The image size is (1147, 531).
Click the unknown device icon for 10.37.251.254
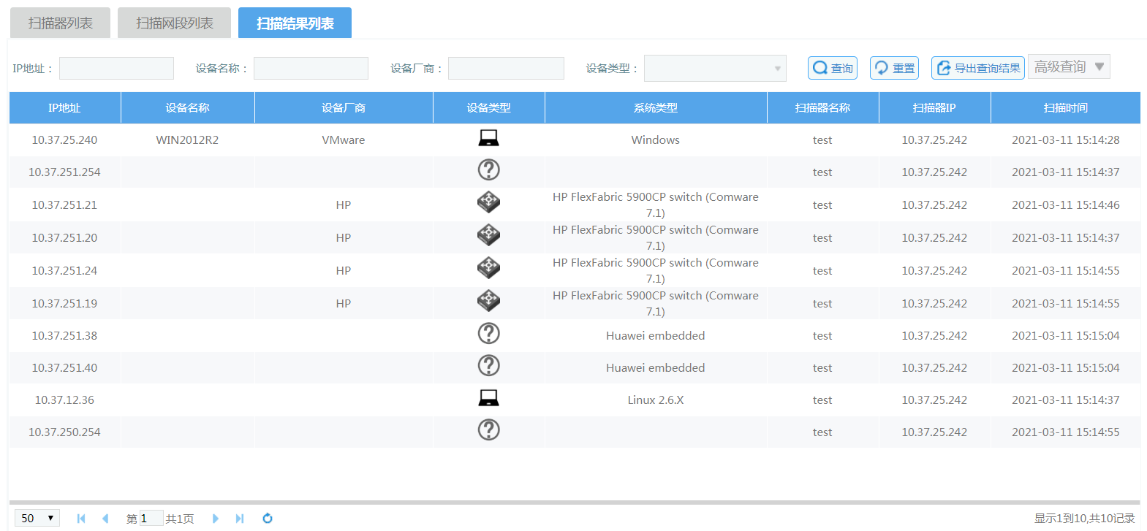(488, 169)
